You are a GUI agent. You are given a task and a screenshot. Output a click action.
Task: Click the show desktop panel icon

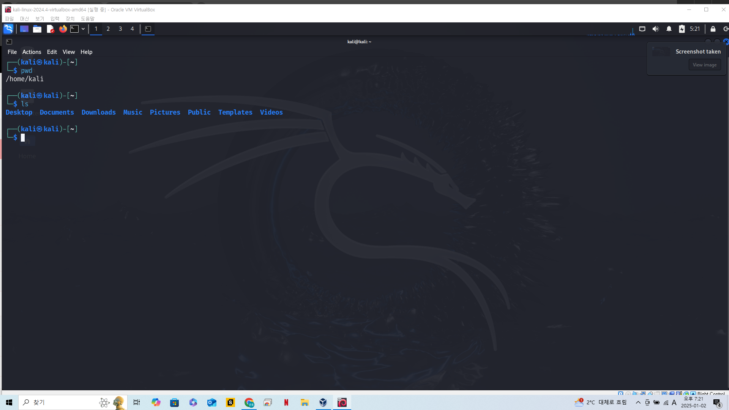pos(24,29)
